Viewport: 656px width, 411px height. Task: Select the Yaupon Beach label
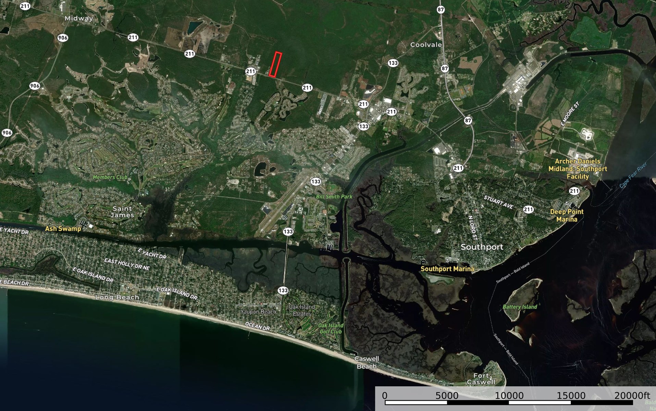click(258, 312)
